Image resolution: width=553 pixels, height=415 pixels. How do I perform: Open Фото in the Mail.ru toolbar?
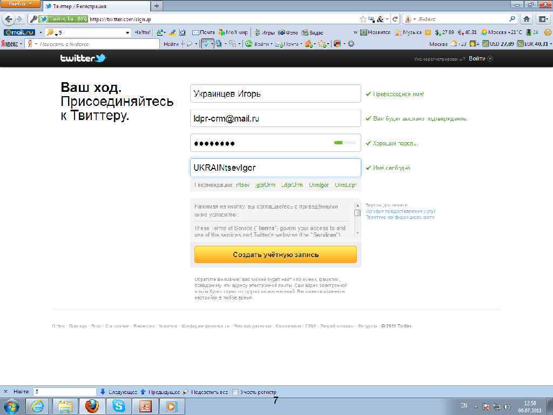click(288, 32)
